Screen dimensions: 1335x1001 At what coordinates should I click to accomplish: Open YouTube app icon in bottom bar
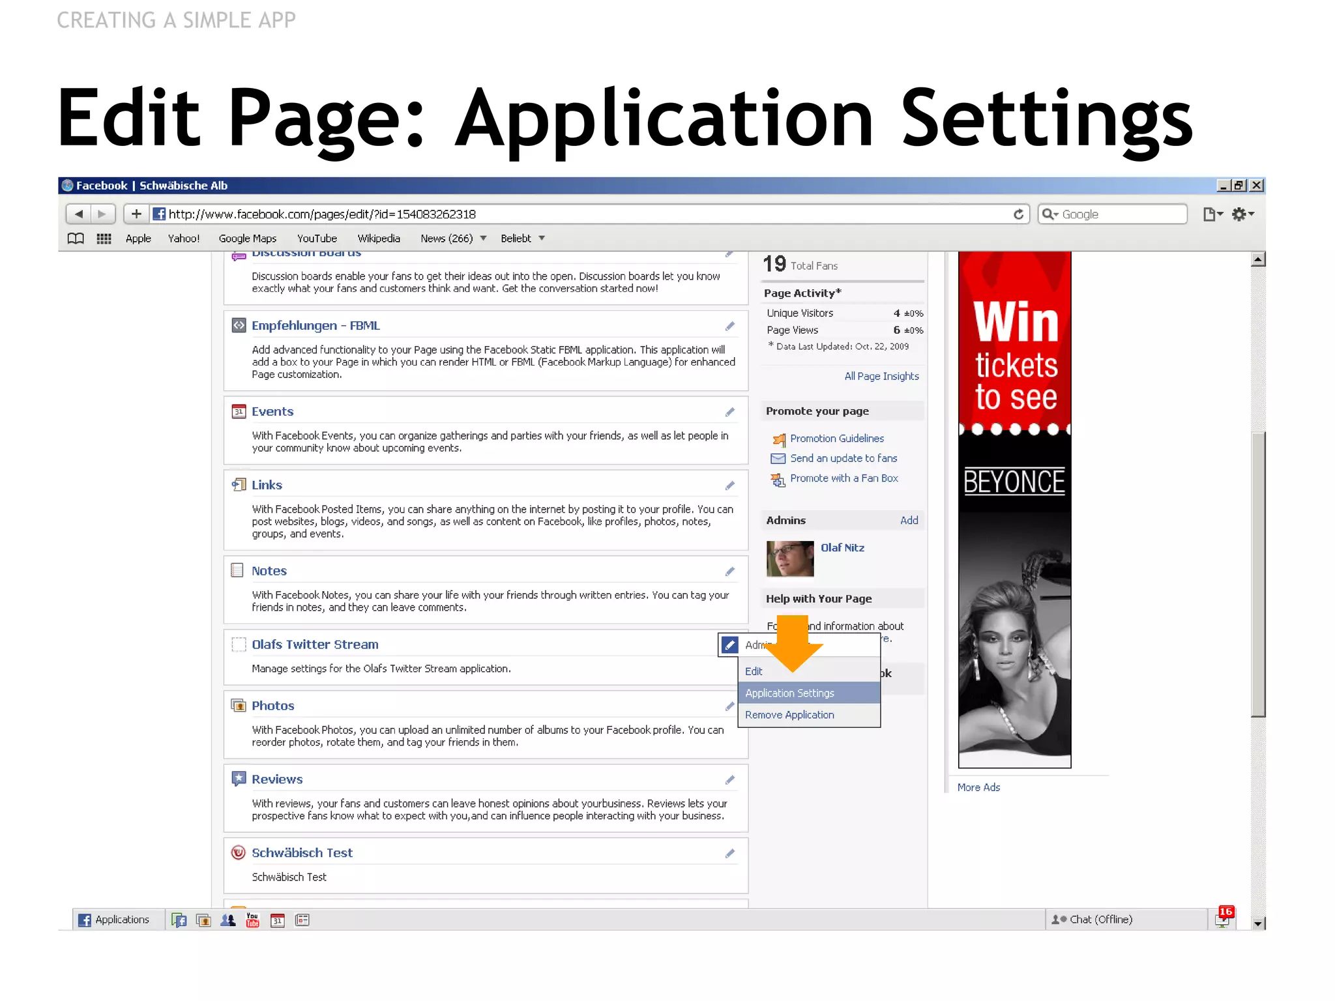pos(252,920)
